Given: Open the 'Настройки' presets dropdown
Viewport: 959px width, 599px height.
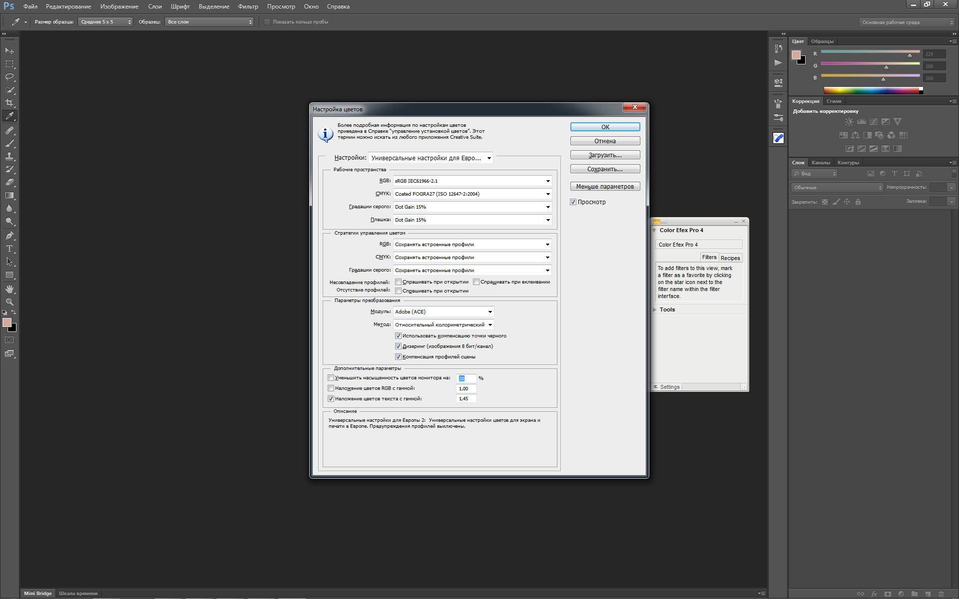Looking at the screenshot, I should pos(431,158).
